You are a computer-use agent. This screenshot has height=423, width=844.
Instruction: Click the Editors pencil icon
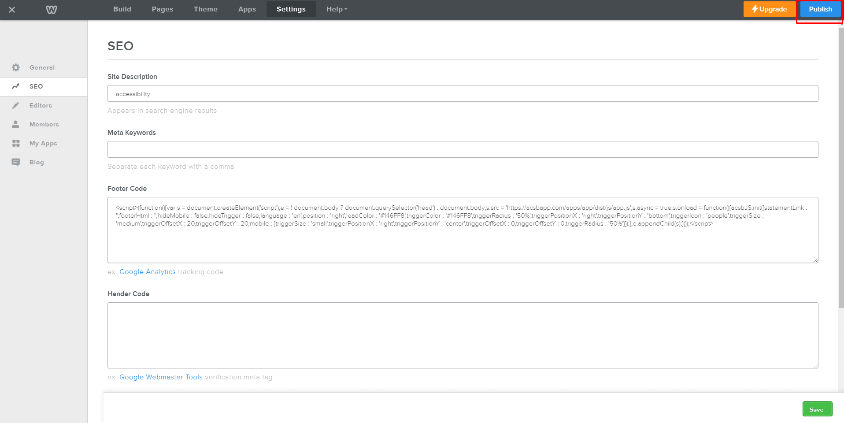coord(15,105)
